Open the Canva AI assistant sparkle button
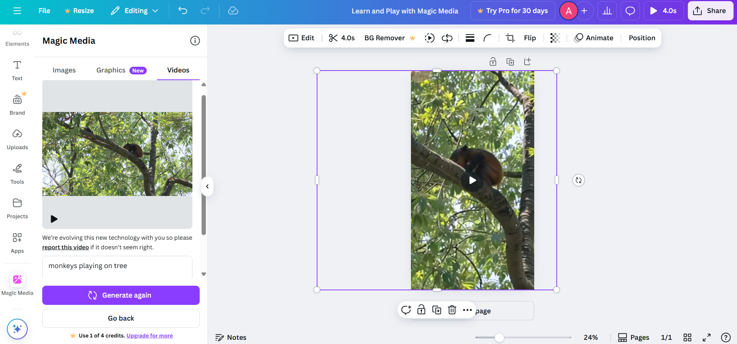 click(17, 329)
